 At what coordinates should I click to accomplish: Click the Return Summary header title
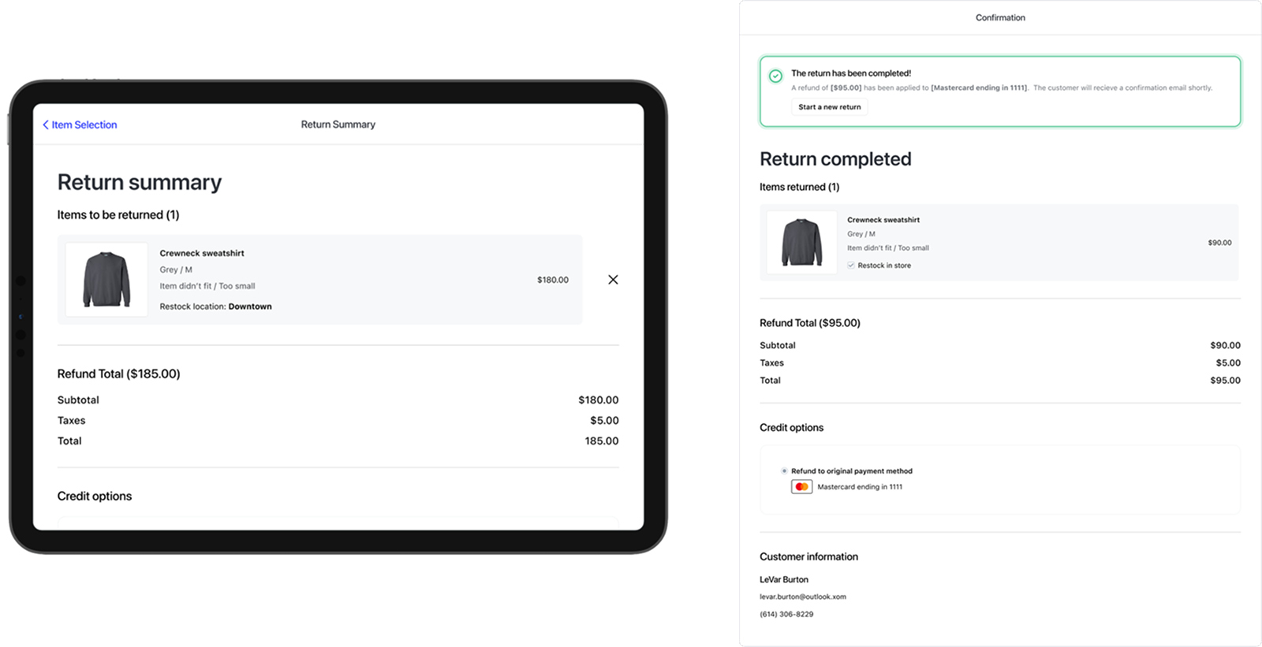click(338, 125)
